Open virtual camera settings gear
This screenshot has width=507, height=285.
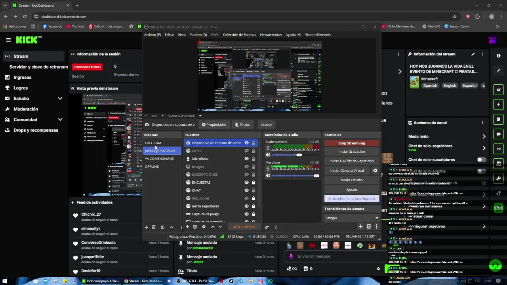[375, 171]
